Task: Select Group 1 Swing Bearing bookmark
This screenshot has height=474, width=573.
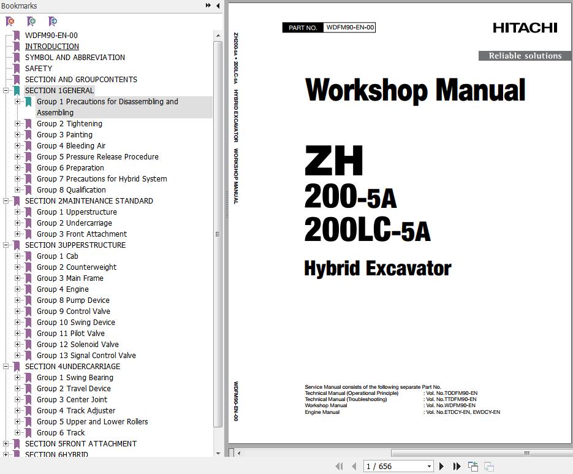Action: pyautogui.click(x=75, y=378)
